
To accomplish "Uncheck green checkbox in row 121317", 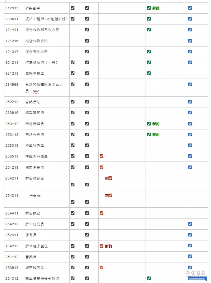I will (x=149, y=52).
